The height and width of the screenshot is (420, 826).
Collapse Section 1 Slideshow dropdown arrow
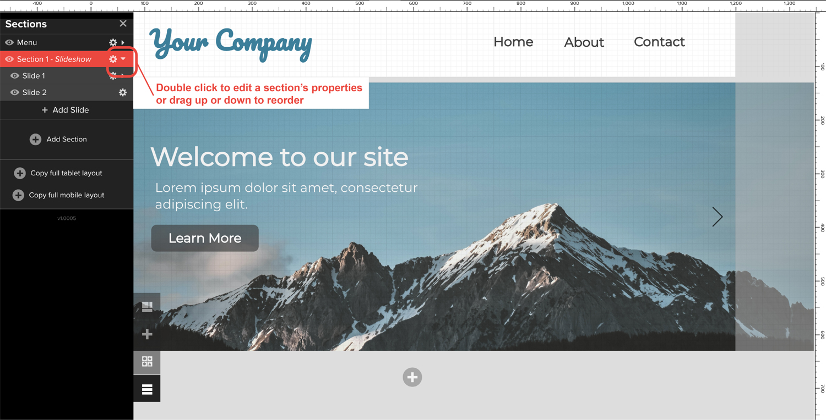(x=123, y=59)
